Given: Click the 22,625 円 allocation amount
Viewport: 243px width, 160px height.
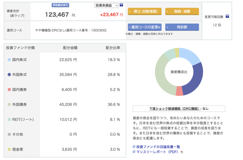Looking at the screenshot, I should pos(68,60).
